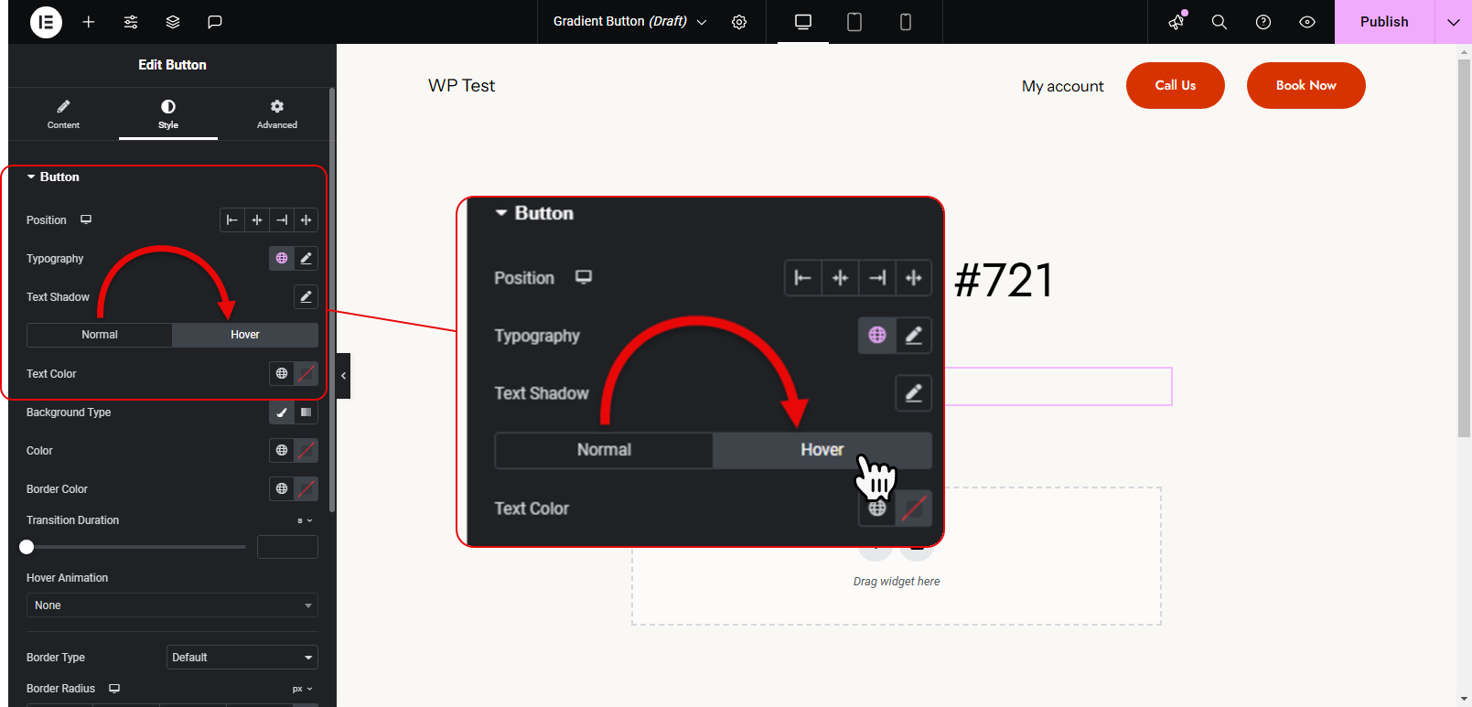Open page settings gear icon
This screenshot has width=1472, height=707.
[739, 22]
